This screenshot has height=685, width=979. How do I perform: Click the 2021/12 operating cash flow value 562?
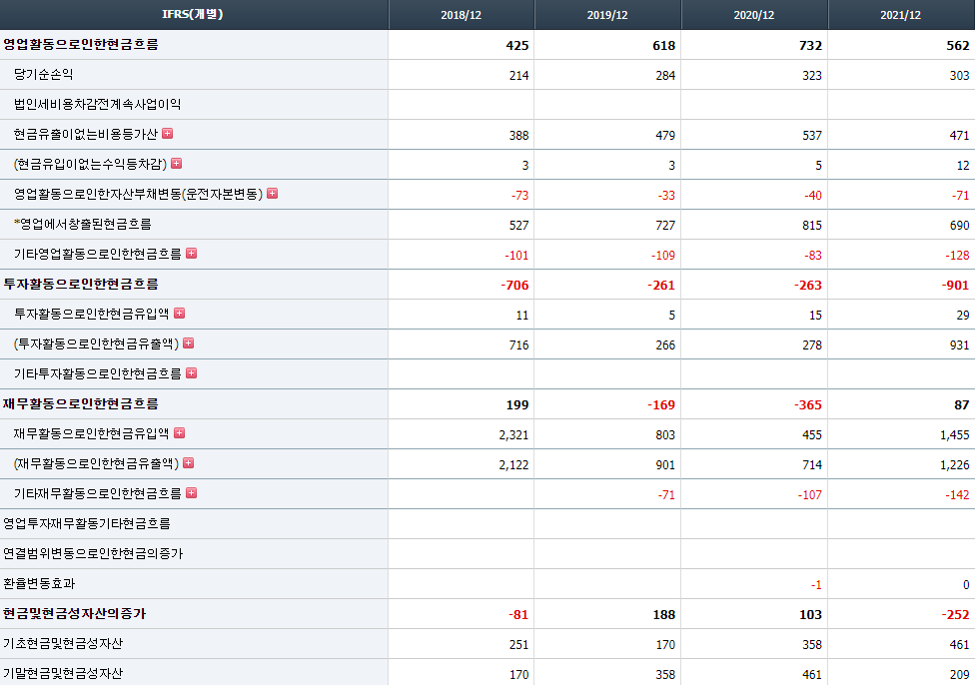[958, 46]
